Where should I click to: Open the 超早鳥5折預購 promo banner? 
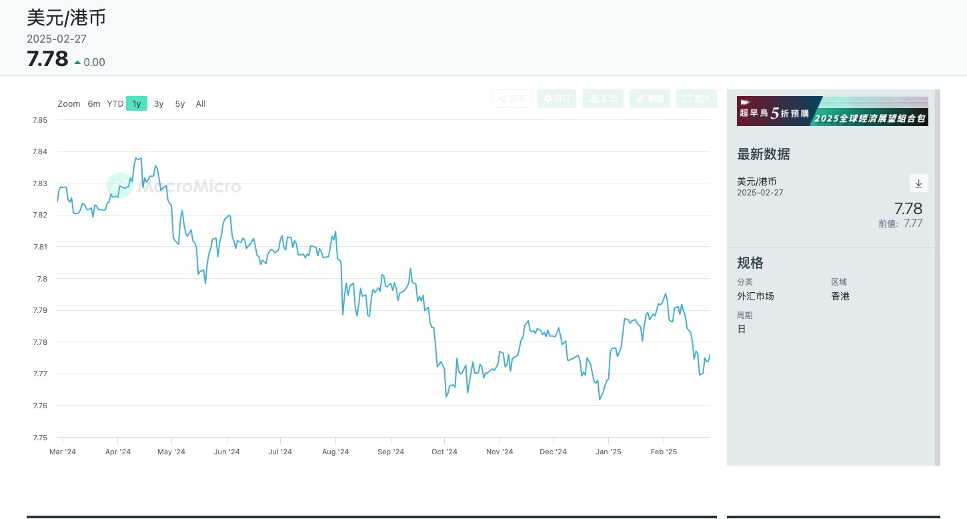coord(832,111)
